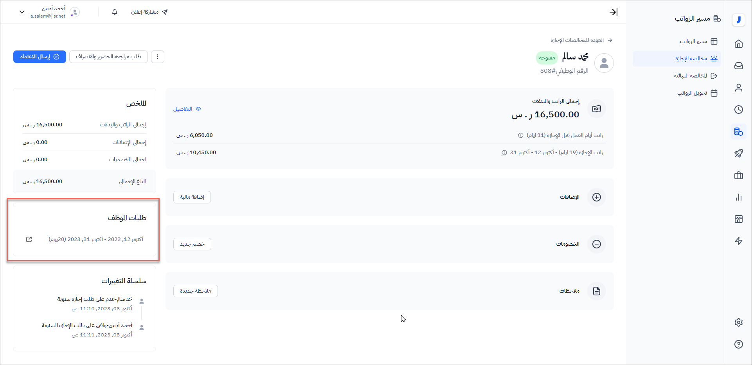
Task: Open employee request external link icon
Action: point(29,239)
